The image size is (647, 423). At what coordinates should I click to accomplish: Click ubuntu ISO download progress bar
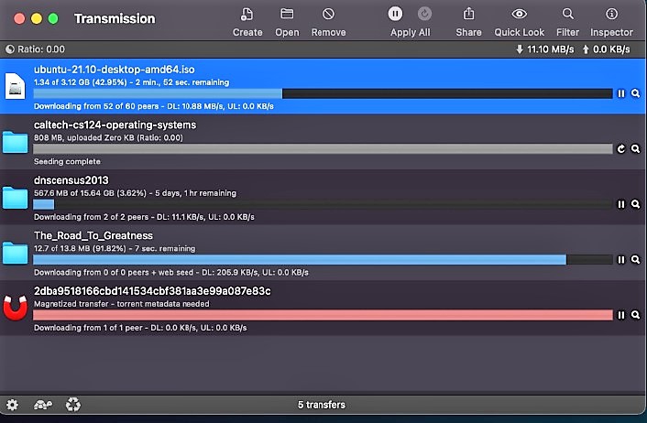pos(323,93)
